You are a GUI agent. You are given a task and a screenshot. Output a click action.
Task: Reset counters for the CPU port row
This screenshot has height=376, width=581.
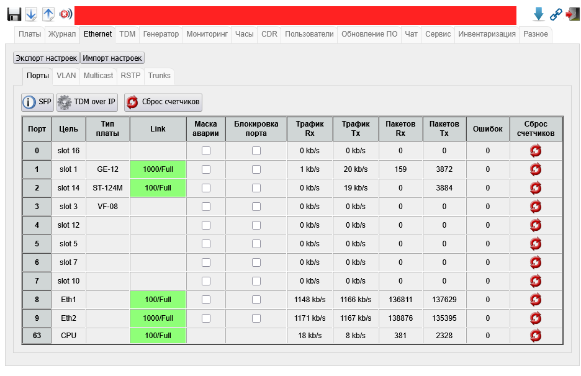pyautogui.click(x=536, y=336)
